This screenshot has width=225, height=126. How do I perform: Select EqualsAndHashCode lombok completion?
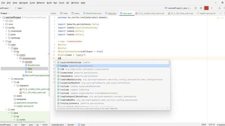point(112,62)
